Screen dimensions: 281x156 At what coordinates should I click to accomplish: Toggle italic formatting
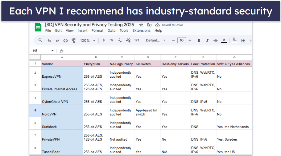(x=207, y=41)
